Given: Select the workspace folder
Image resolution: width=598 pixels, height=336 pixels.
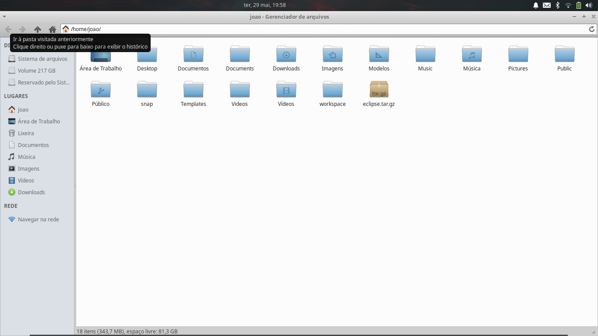Looking at the screenshot, I should click(333, 94).
